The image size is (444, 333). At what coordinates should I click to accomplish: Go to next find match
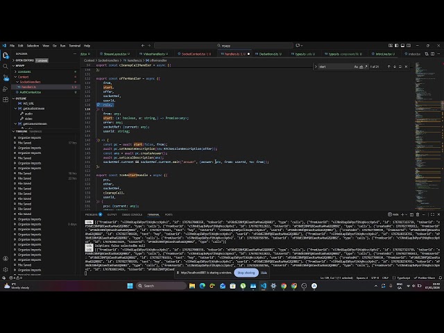point(395,67)
